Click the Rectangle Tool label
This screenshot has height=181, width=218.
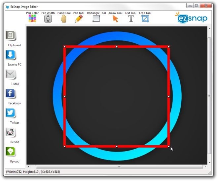tap(96, 13)
